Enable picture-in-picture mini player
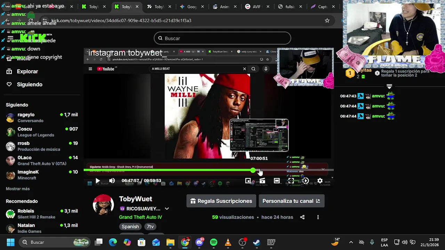Viewport: 445px width, 250px height. (x=248, y=181)
